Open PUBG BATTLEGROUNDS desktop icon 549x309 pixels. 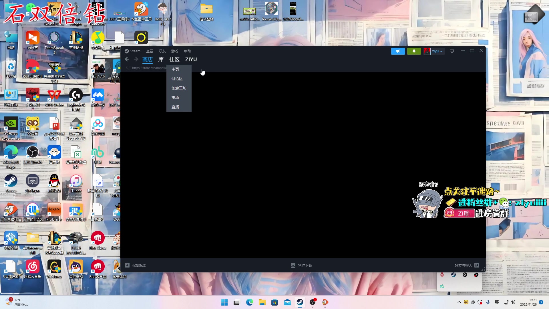click(76, 243)
